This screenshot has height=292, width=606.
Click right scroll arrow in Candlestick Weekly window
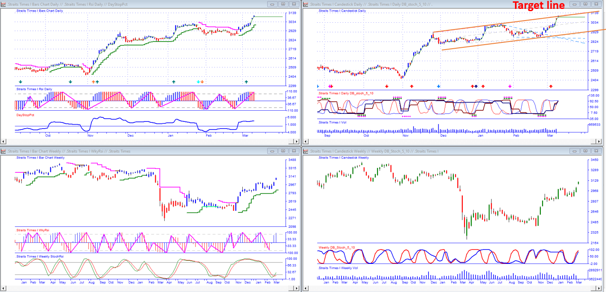598,288
